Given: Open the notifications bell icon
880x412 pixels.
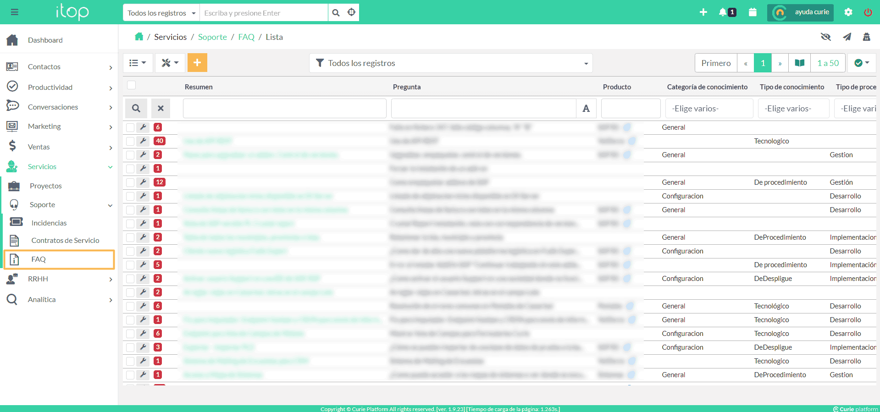Looking at the screenshot, I should coord(723,12).
